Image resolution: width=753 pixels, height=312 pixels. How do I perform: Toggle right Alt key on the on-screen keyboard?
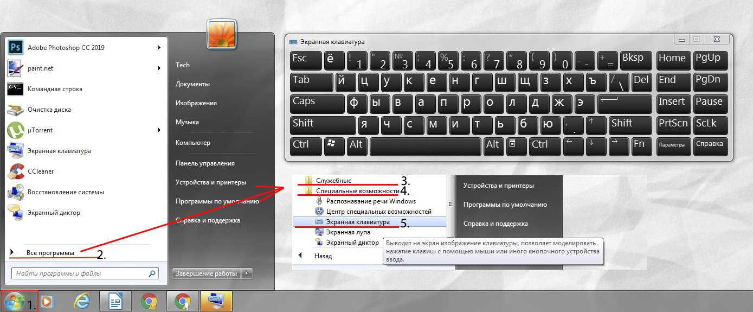[x=493, y=147]
